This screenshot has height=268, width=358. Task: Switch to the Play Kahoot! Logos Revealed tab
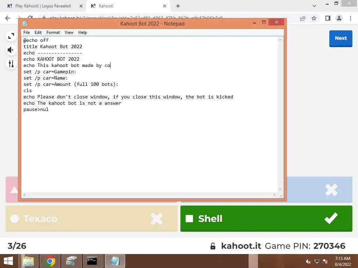[x=43, y=6]
